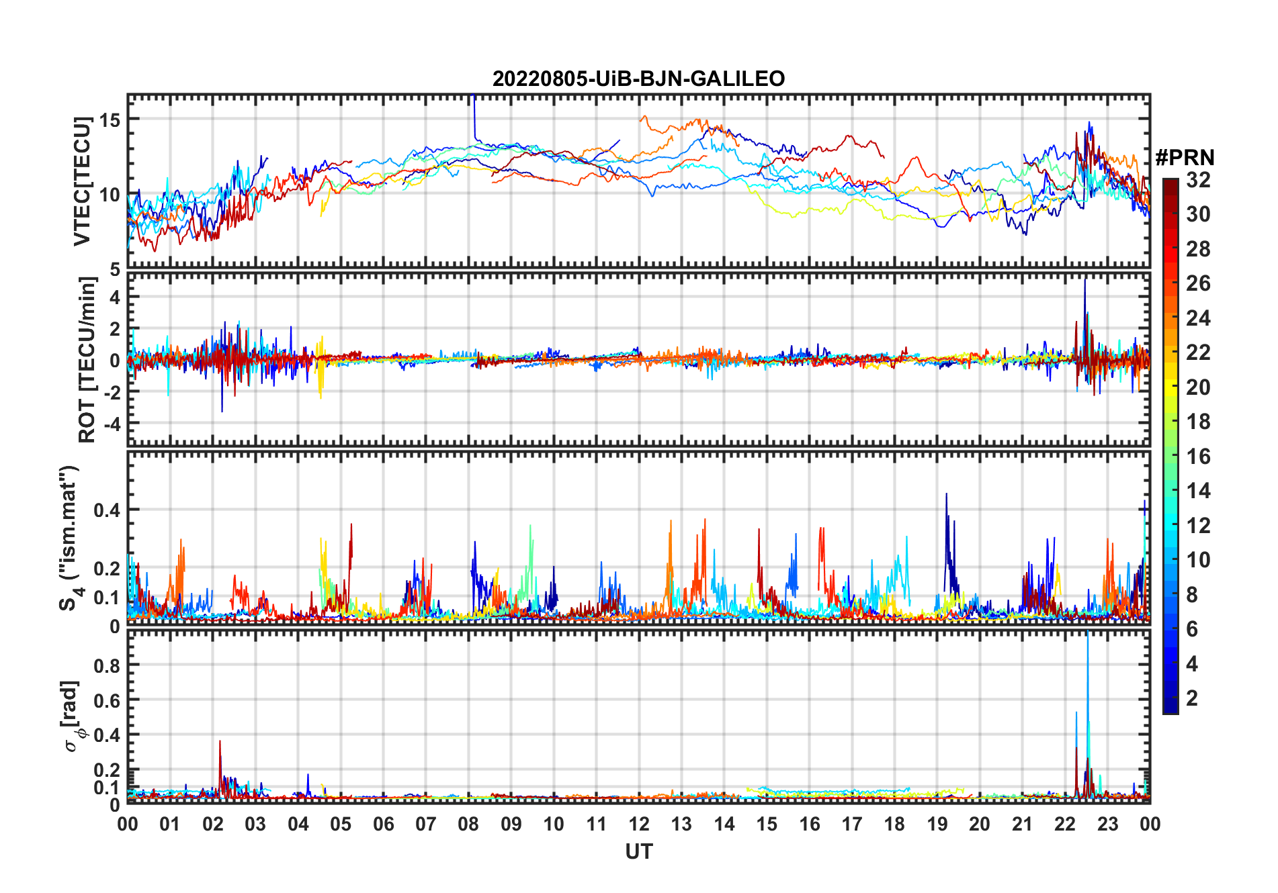
Task: Click the #PRN colorbar title
Action: coord(1185,158)
